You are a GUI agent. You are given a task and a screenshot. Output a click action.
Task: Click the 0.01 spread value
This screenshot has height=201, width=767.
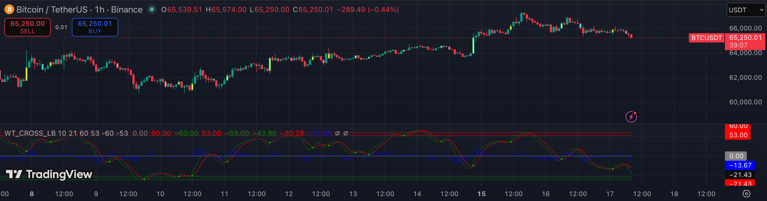point(61,27)
